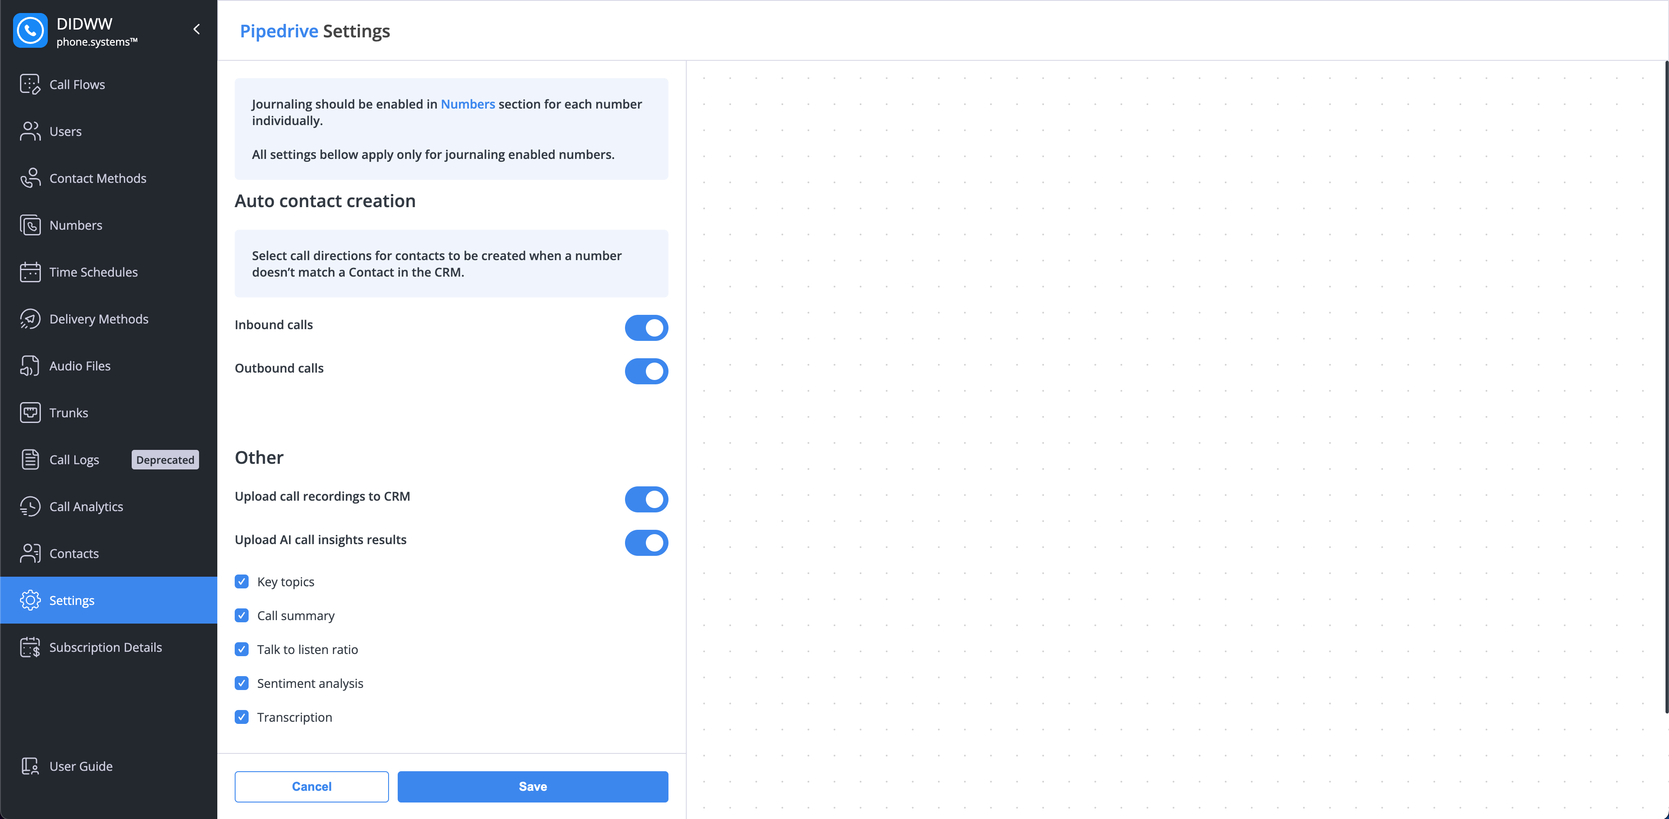Open the User Guide label
The height and width of the screenshot is (819, 1669).
pos(81,766)
